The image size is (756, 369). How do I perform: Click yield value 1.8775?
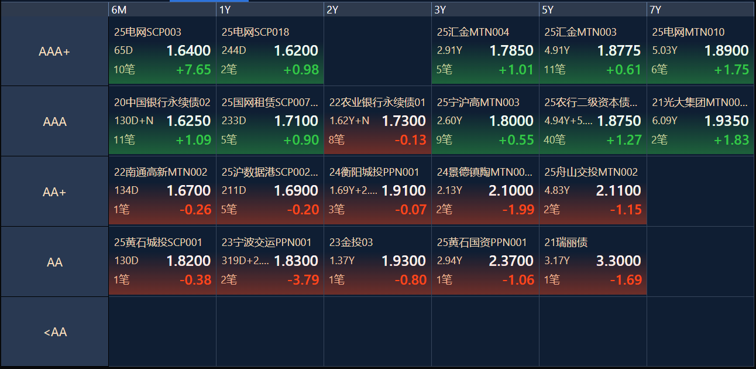[619, 51]
